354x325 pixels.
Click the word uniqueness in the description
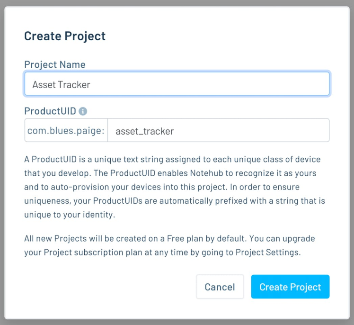(46, 201)
